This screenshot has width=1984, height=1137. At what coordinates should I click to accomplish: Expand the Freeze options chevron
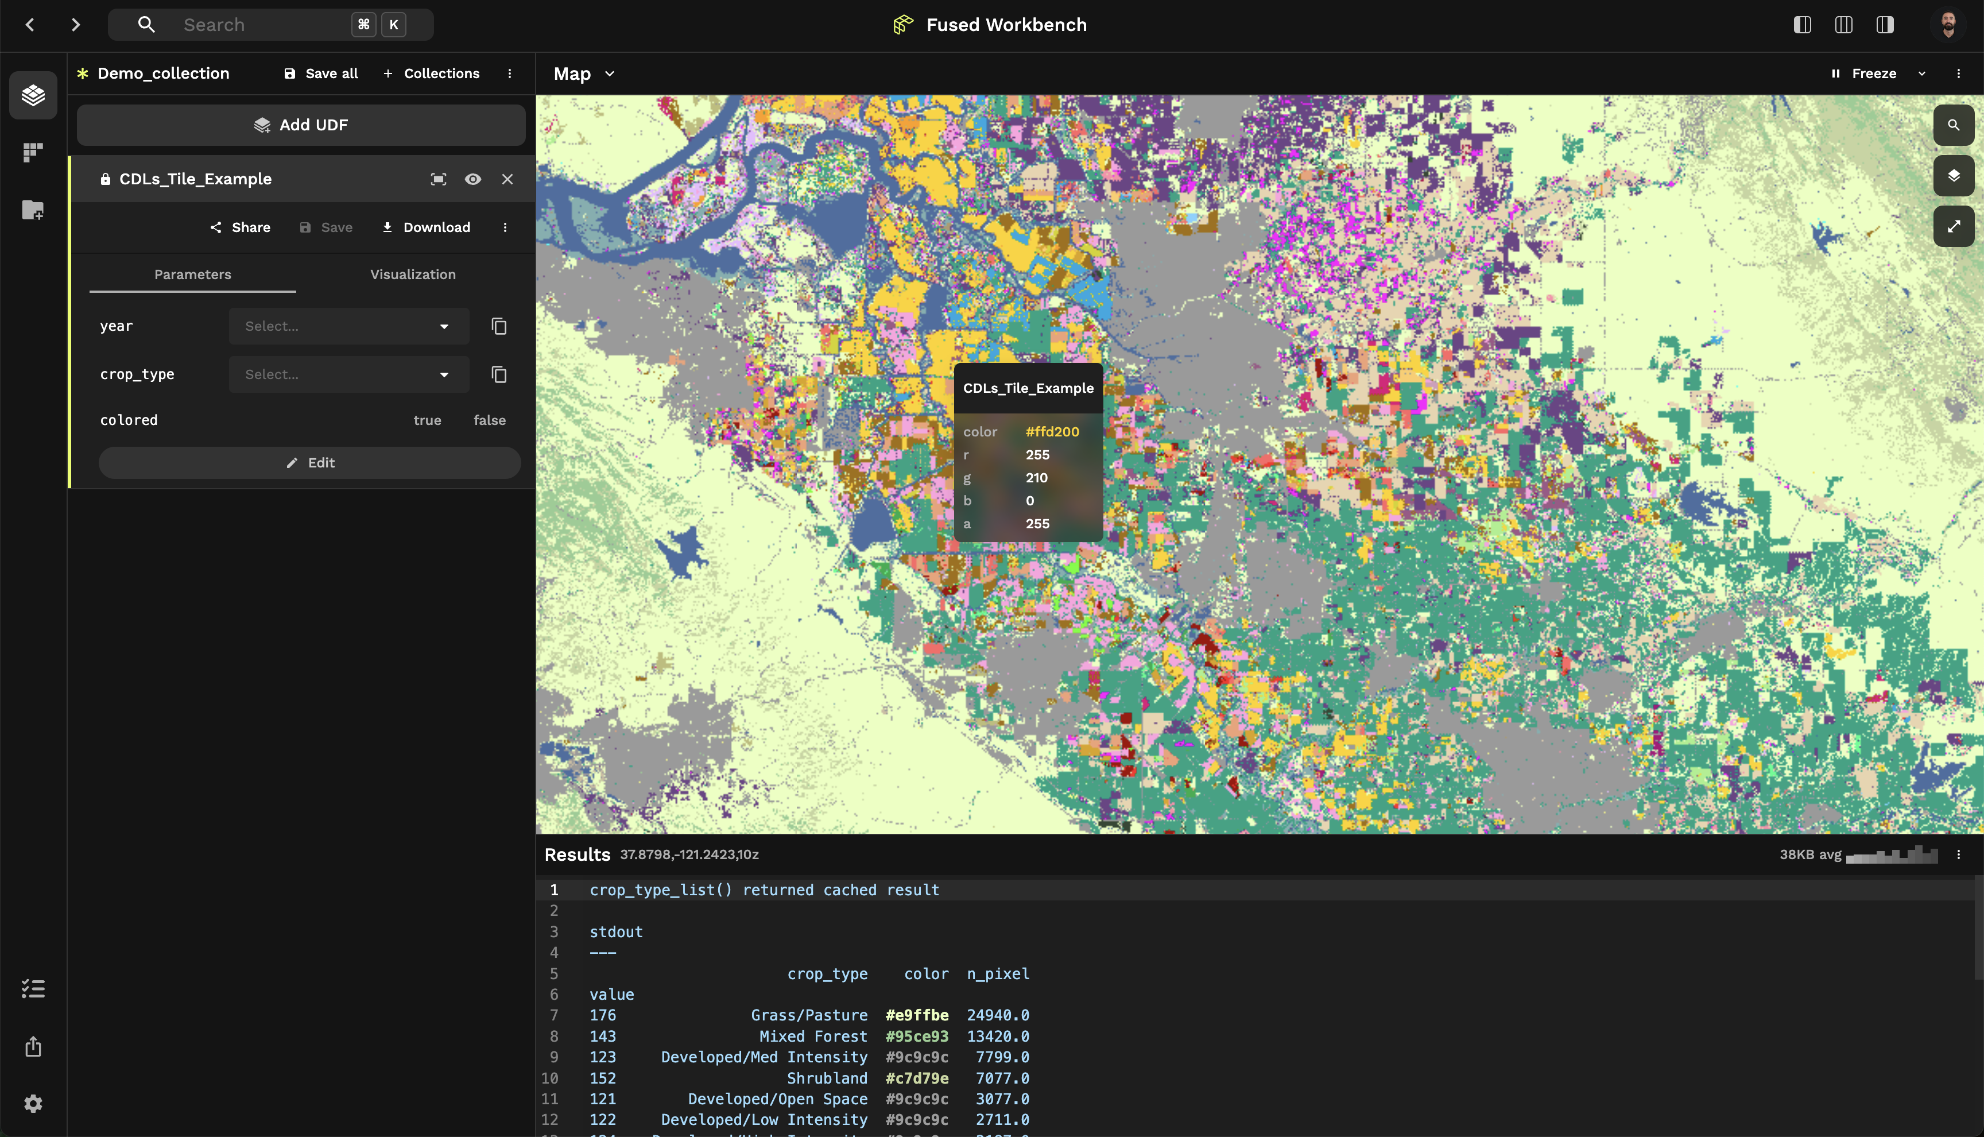tap(1921, 74)
